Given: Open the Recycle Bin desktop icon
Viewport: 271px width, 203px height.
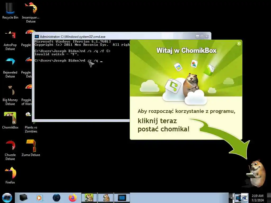Looking at the screenshot, I should [10, 11].
